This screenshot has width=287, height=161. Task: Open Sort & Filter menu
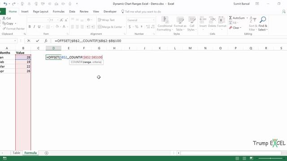click(x=253, y=24)
